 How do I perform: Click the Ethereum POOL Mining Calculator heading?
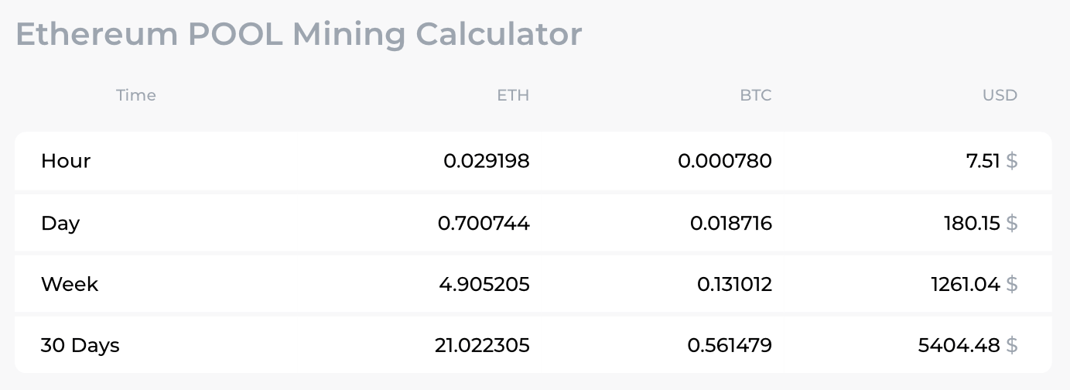click(x=299, y=35)
